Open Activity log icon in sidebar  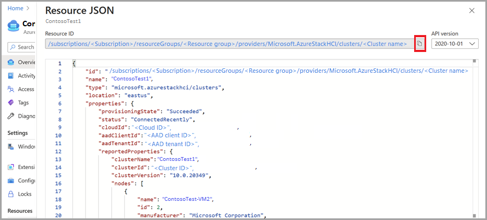pyautogui.click(x=11, y=76)
